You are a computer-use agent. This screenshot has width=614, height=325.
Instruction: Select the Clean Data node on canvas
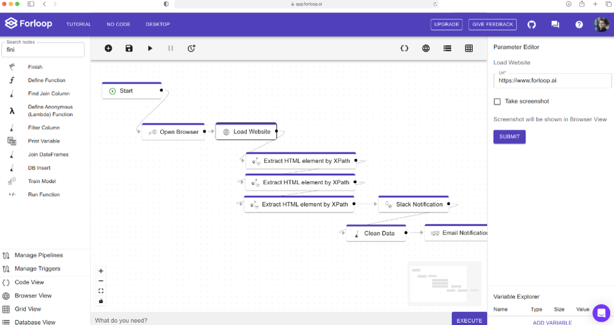pyautogui.click(x=376, y=233)
